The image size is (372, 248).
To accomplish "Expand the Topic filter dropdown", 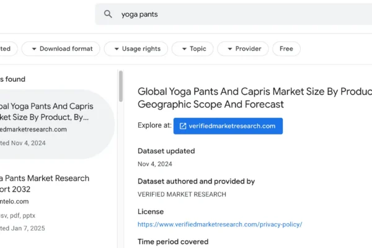I will (193, 49).
